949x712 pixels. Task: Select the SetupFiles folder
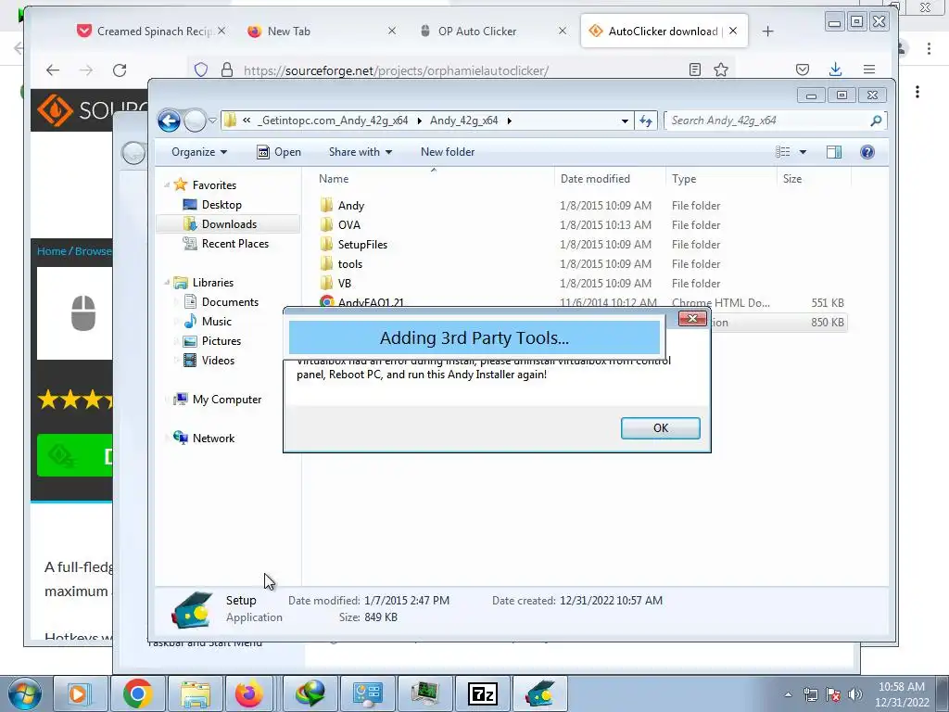(x=362, y=244)
